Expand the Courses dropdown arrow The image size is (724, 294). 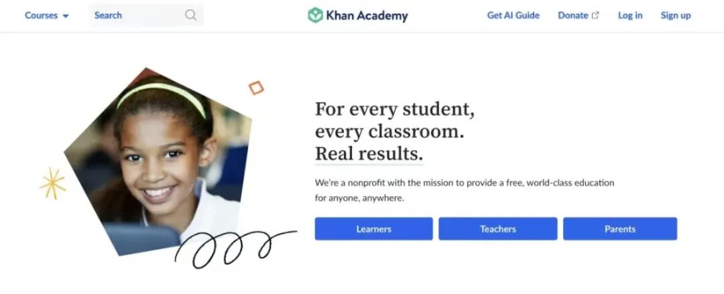(x=66, y=16)
